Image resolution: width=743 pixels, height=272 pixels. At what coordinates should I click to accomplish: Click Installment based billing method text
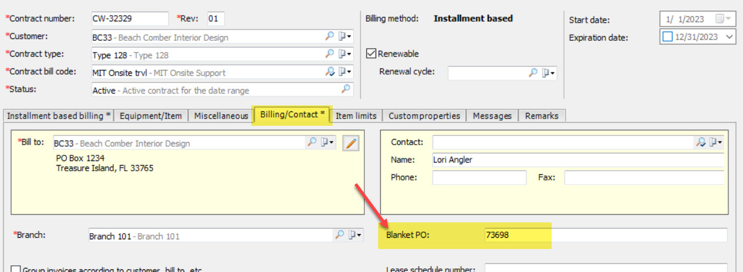pos(473,18)
